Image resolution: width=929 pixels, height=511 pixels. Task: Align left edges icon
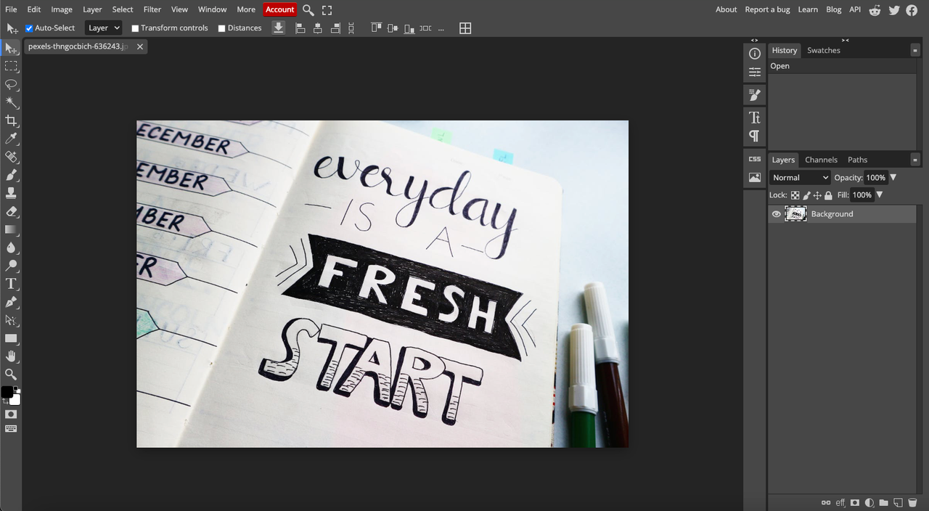[x=300, y=28]
